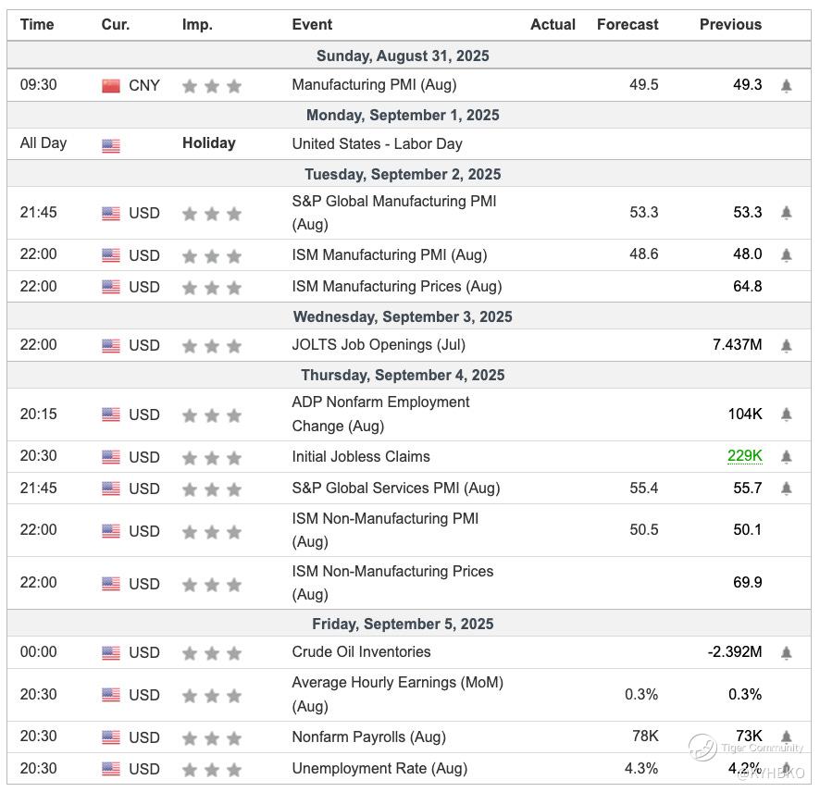This screenshot has height=792, width=820.
Task: Open Nonfarm Payrolls (Aug) event
Action: [368, 737]
